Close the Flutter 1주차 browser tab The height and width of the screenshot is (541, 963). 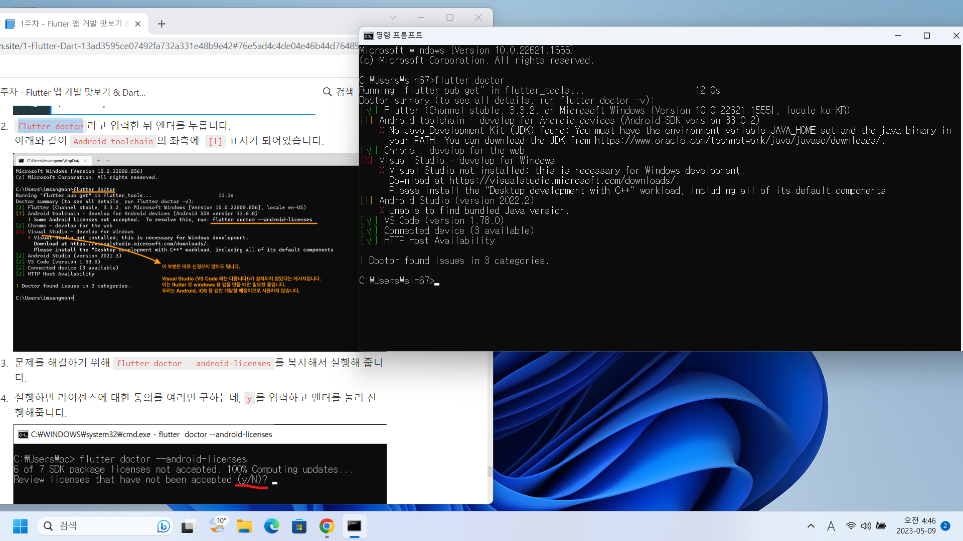[138, 24]
